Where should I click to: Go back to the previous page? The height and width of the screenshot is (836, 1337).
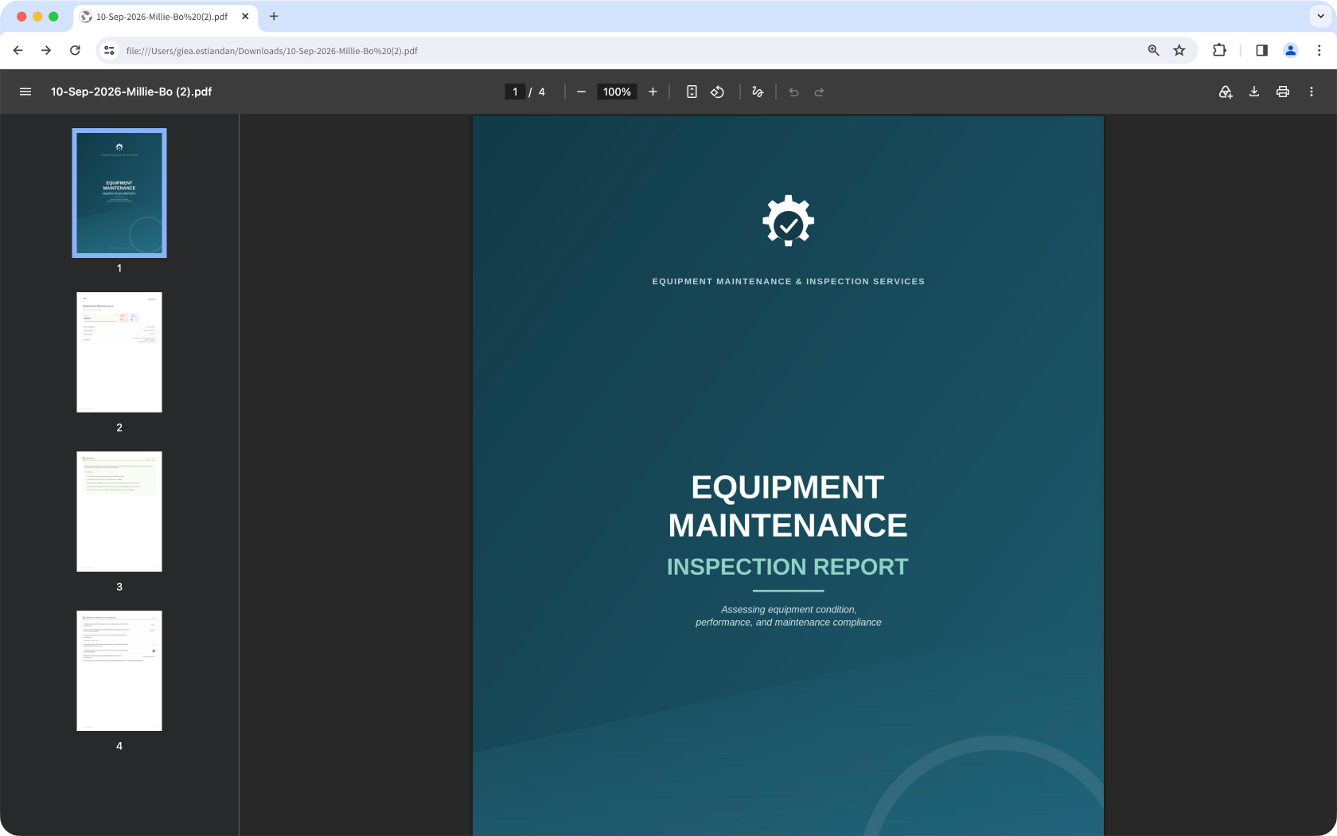18,50
